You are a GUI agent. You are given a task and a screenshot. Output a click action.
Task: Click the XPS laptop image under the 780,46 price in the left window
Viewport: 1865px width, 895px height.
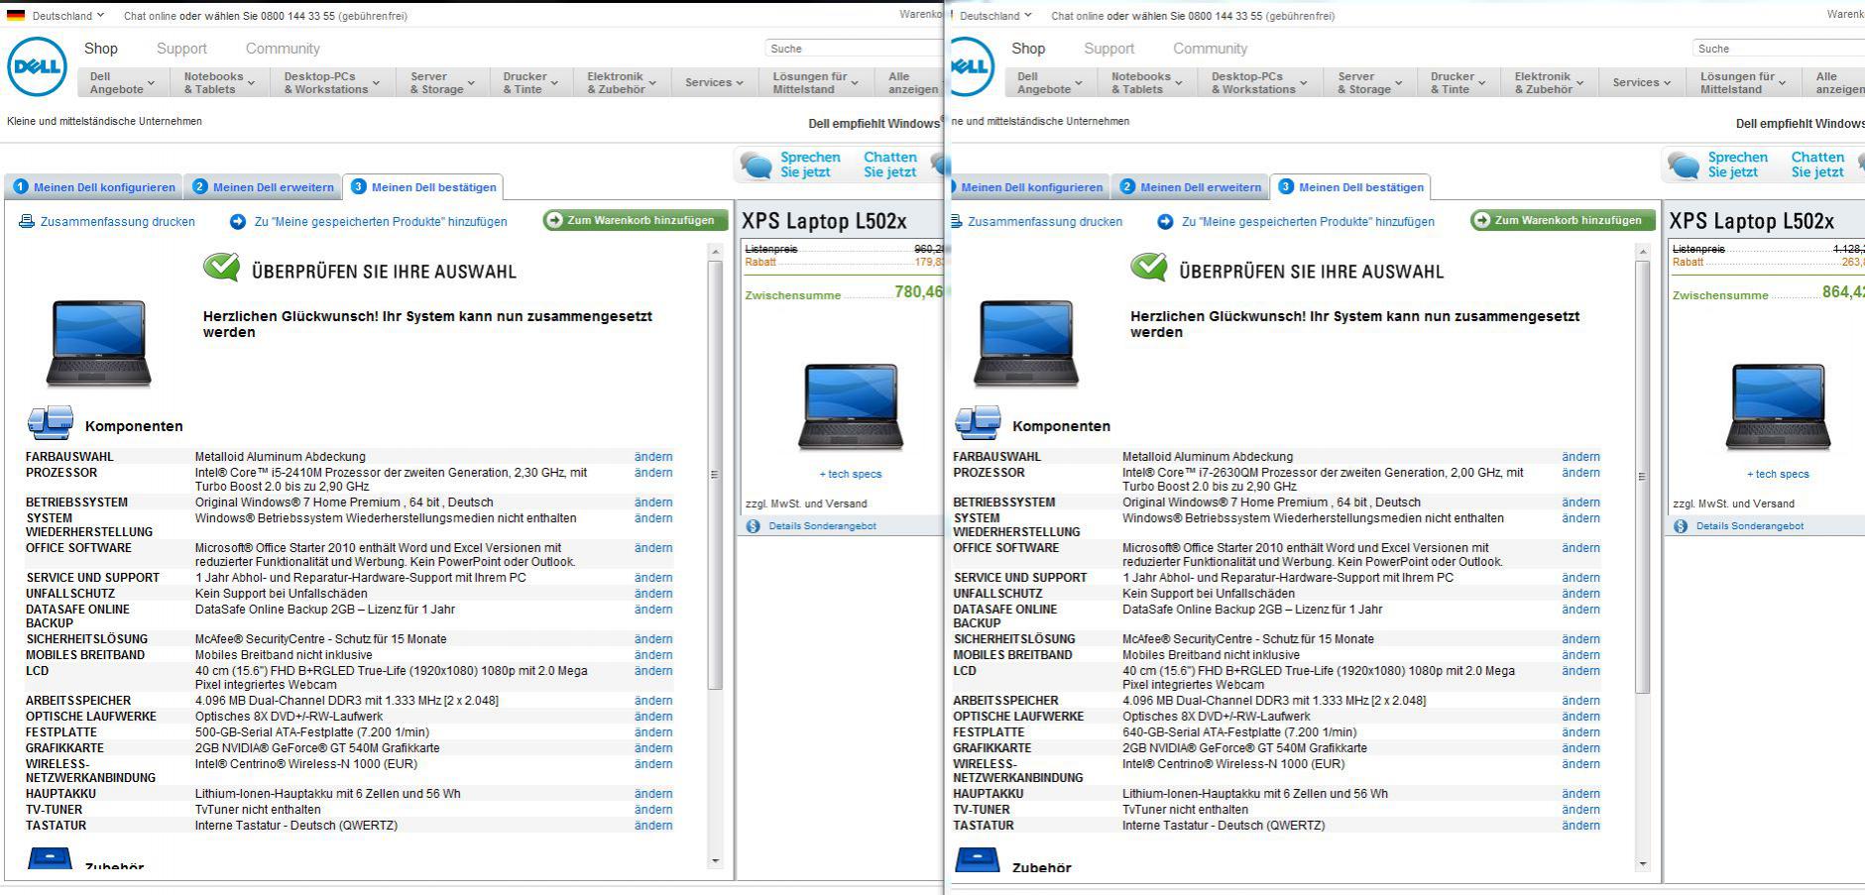click(850, 407)
